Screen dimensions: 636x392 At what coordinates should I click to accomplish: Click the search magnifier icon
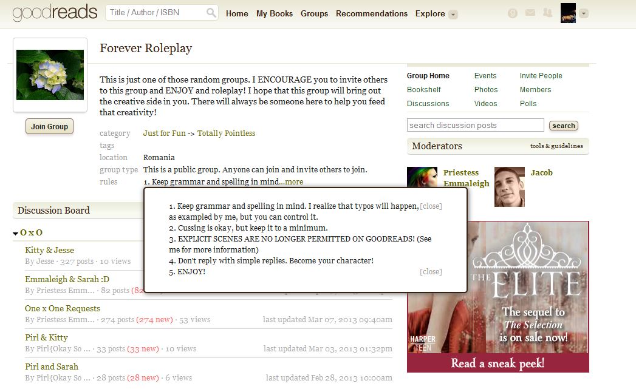(211, 13)
